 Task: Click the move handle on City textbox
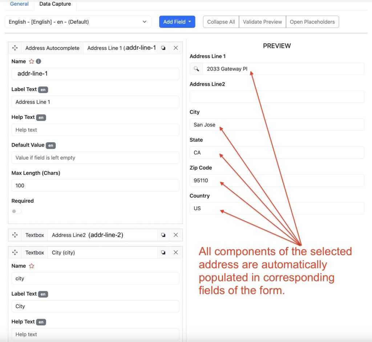click(x=15, y=252)
